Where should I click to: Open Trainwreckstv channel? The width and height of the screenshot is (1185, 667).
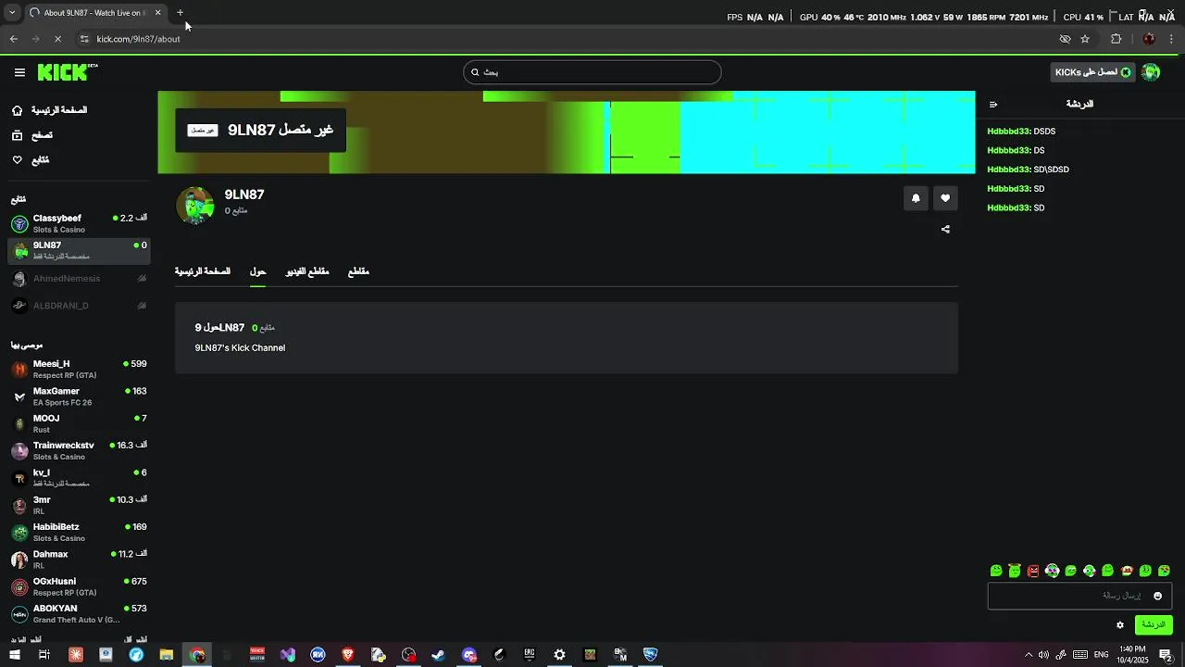[79, 451]
